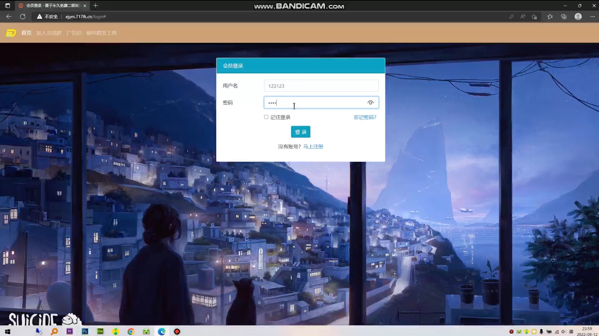
Task: Check the 记住登录 checkbox
Action: [x=266, y=117]
